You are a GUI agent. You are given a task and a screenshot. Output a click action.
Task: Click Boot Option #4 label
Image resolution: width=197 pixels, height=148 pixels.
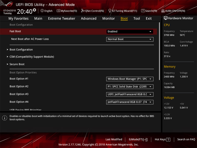click(x=19, y=102)
